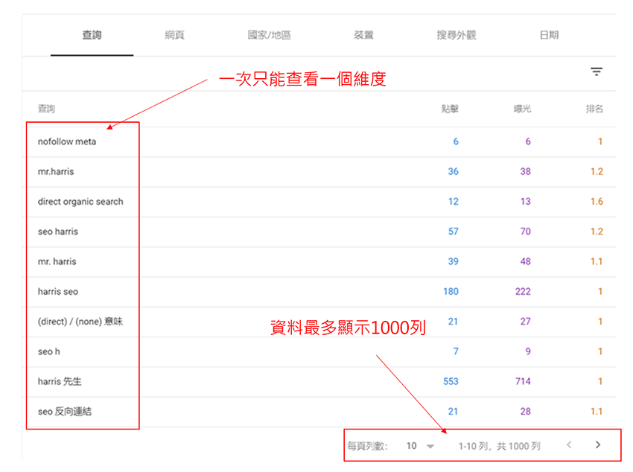
Task: Select query 'direct organic search'
Action: click(x=80, y=202)
